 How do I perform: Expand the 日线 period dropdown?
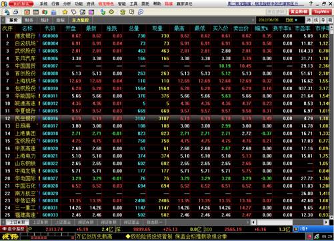(x=291, y=20)
